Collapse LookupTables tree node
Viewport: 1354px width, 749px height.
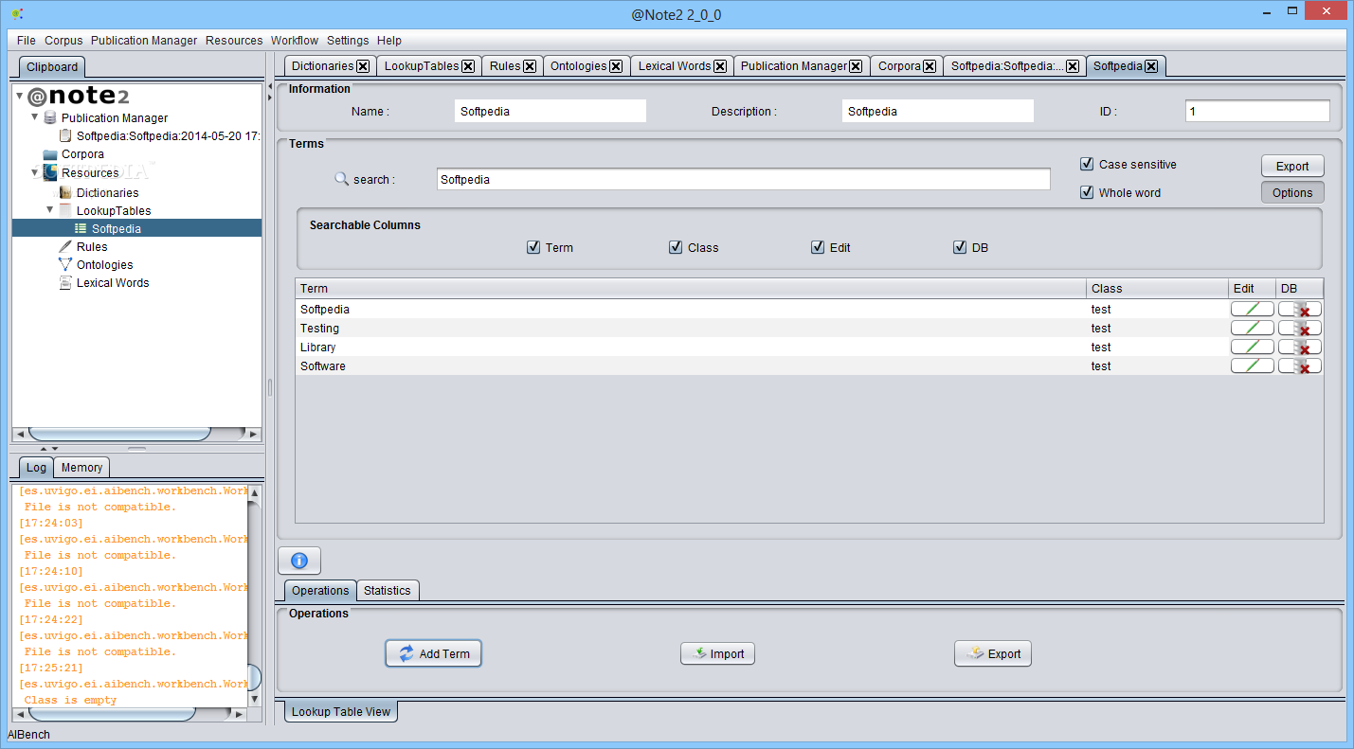point(50,209)
